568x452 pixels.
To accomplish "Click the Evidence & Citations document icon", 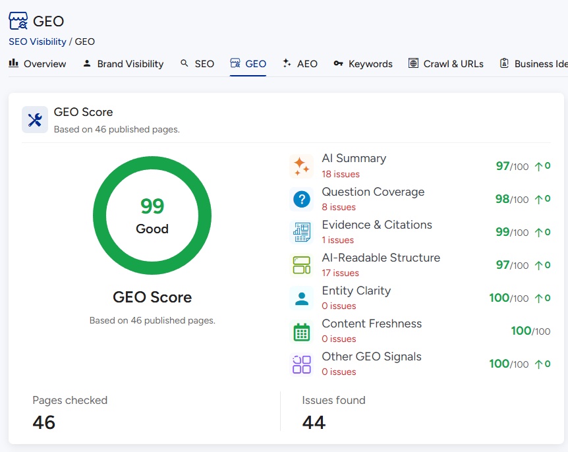I will point(301,232).
